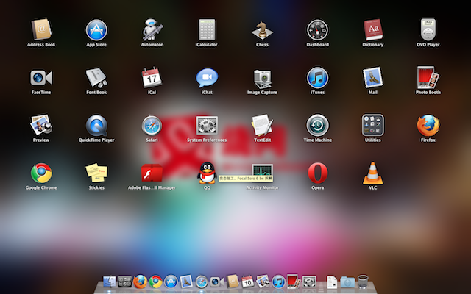Open iCal from the Launchpad grid
Screen dimensions: 471x294
point(152,77)
